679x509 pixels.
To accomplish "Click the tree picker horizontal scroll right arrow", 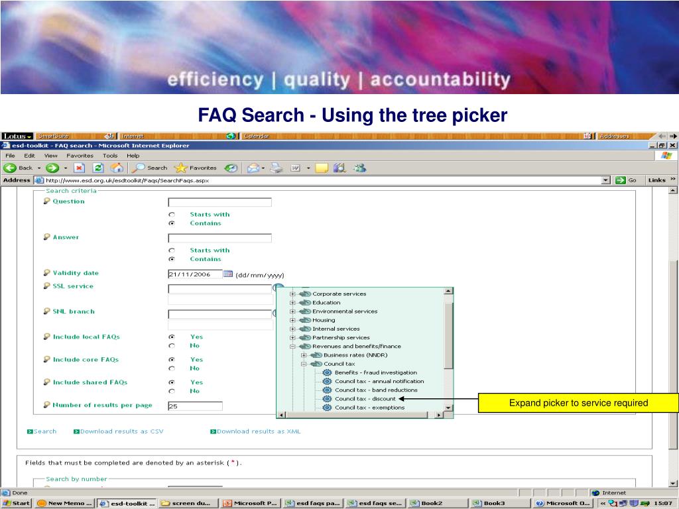I will coord(439,415).
